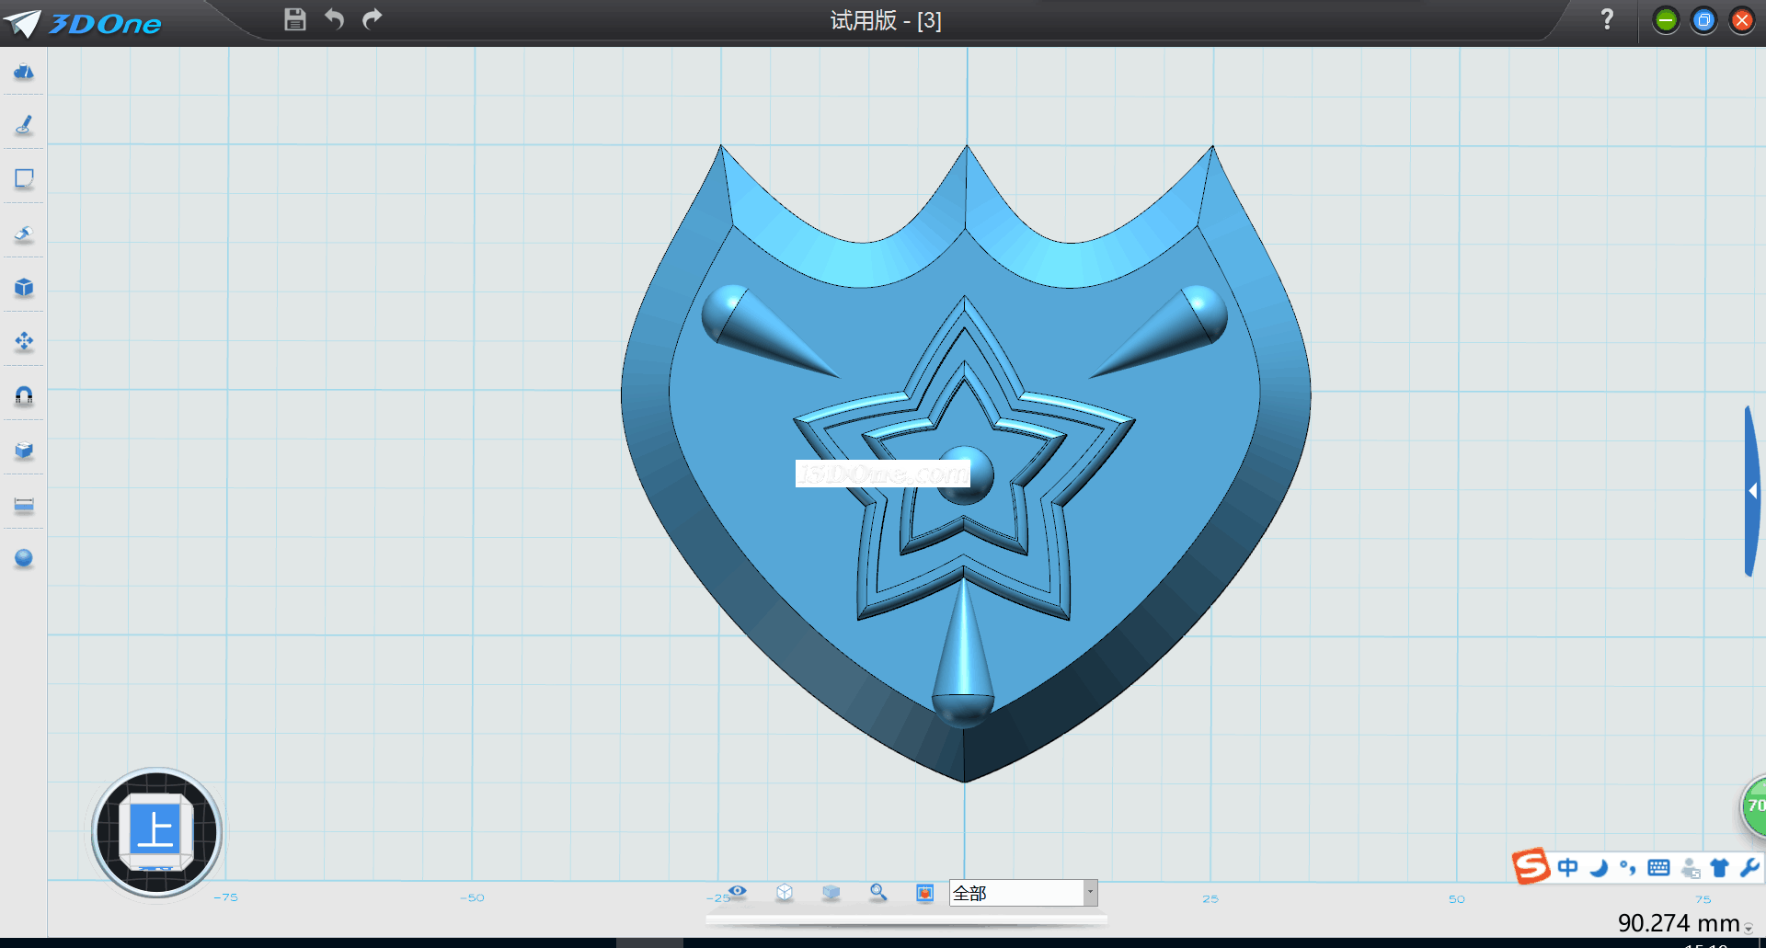Select the move arrows tool
This screenshot has width=1766, height=948.
tap(24, 342)
